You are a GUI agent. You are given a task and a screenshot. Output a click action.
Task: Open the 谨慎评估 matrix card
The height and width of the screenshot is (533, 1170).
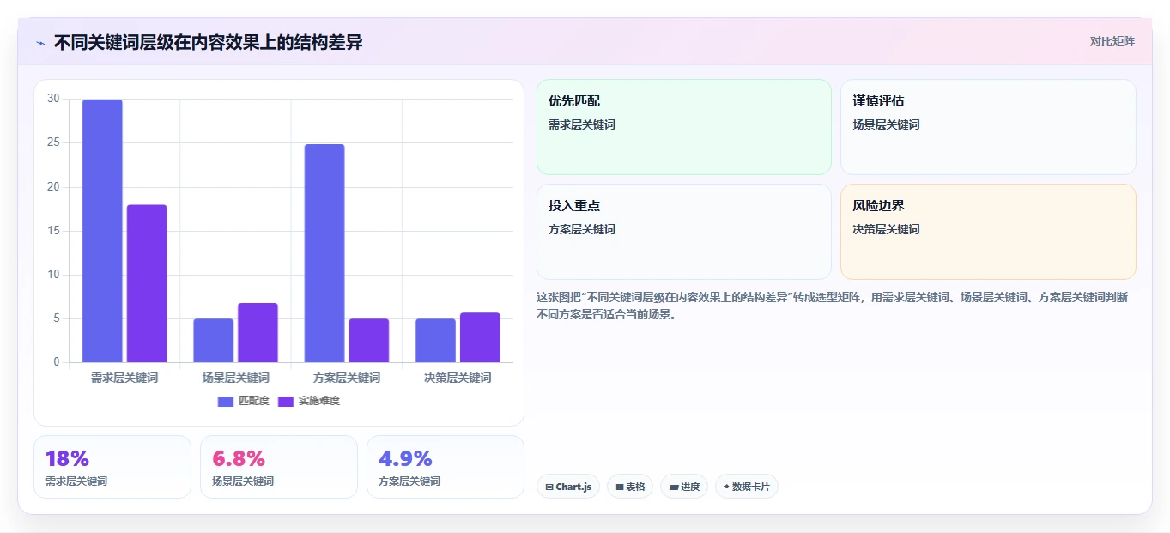(988, 127)
